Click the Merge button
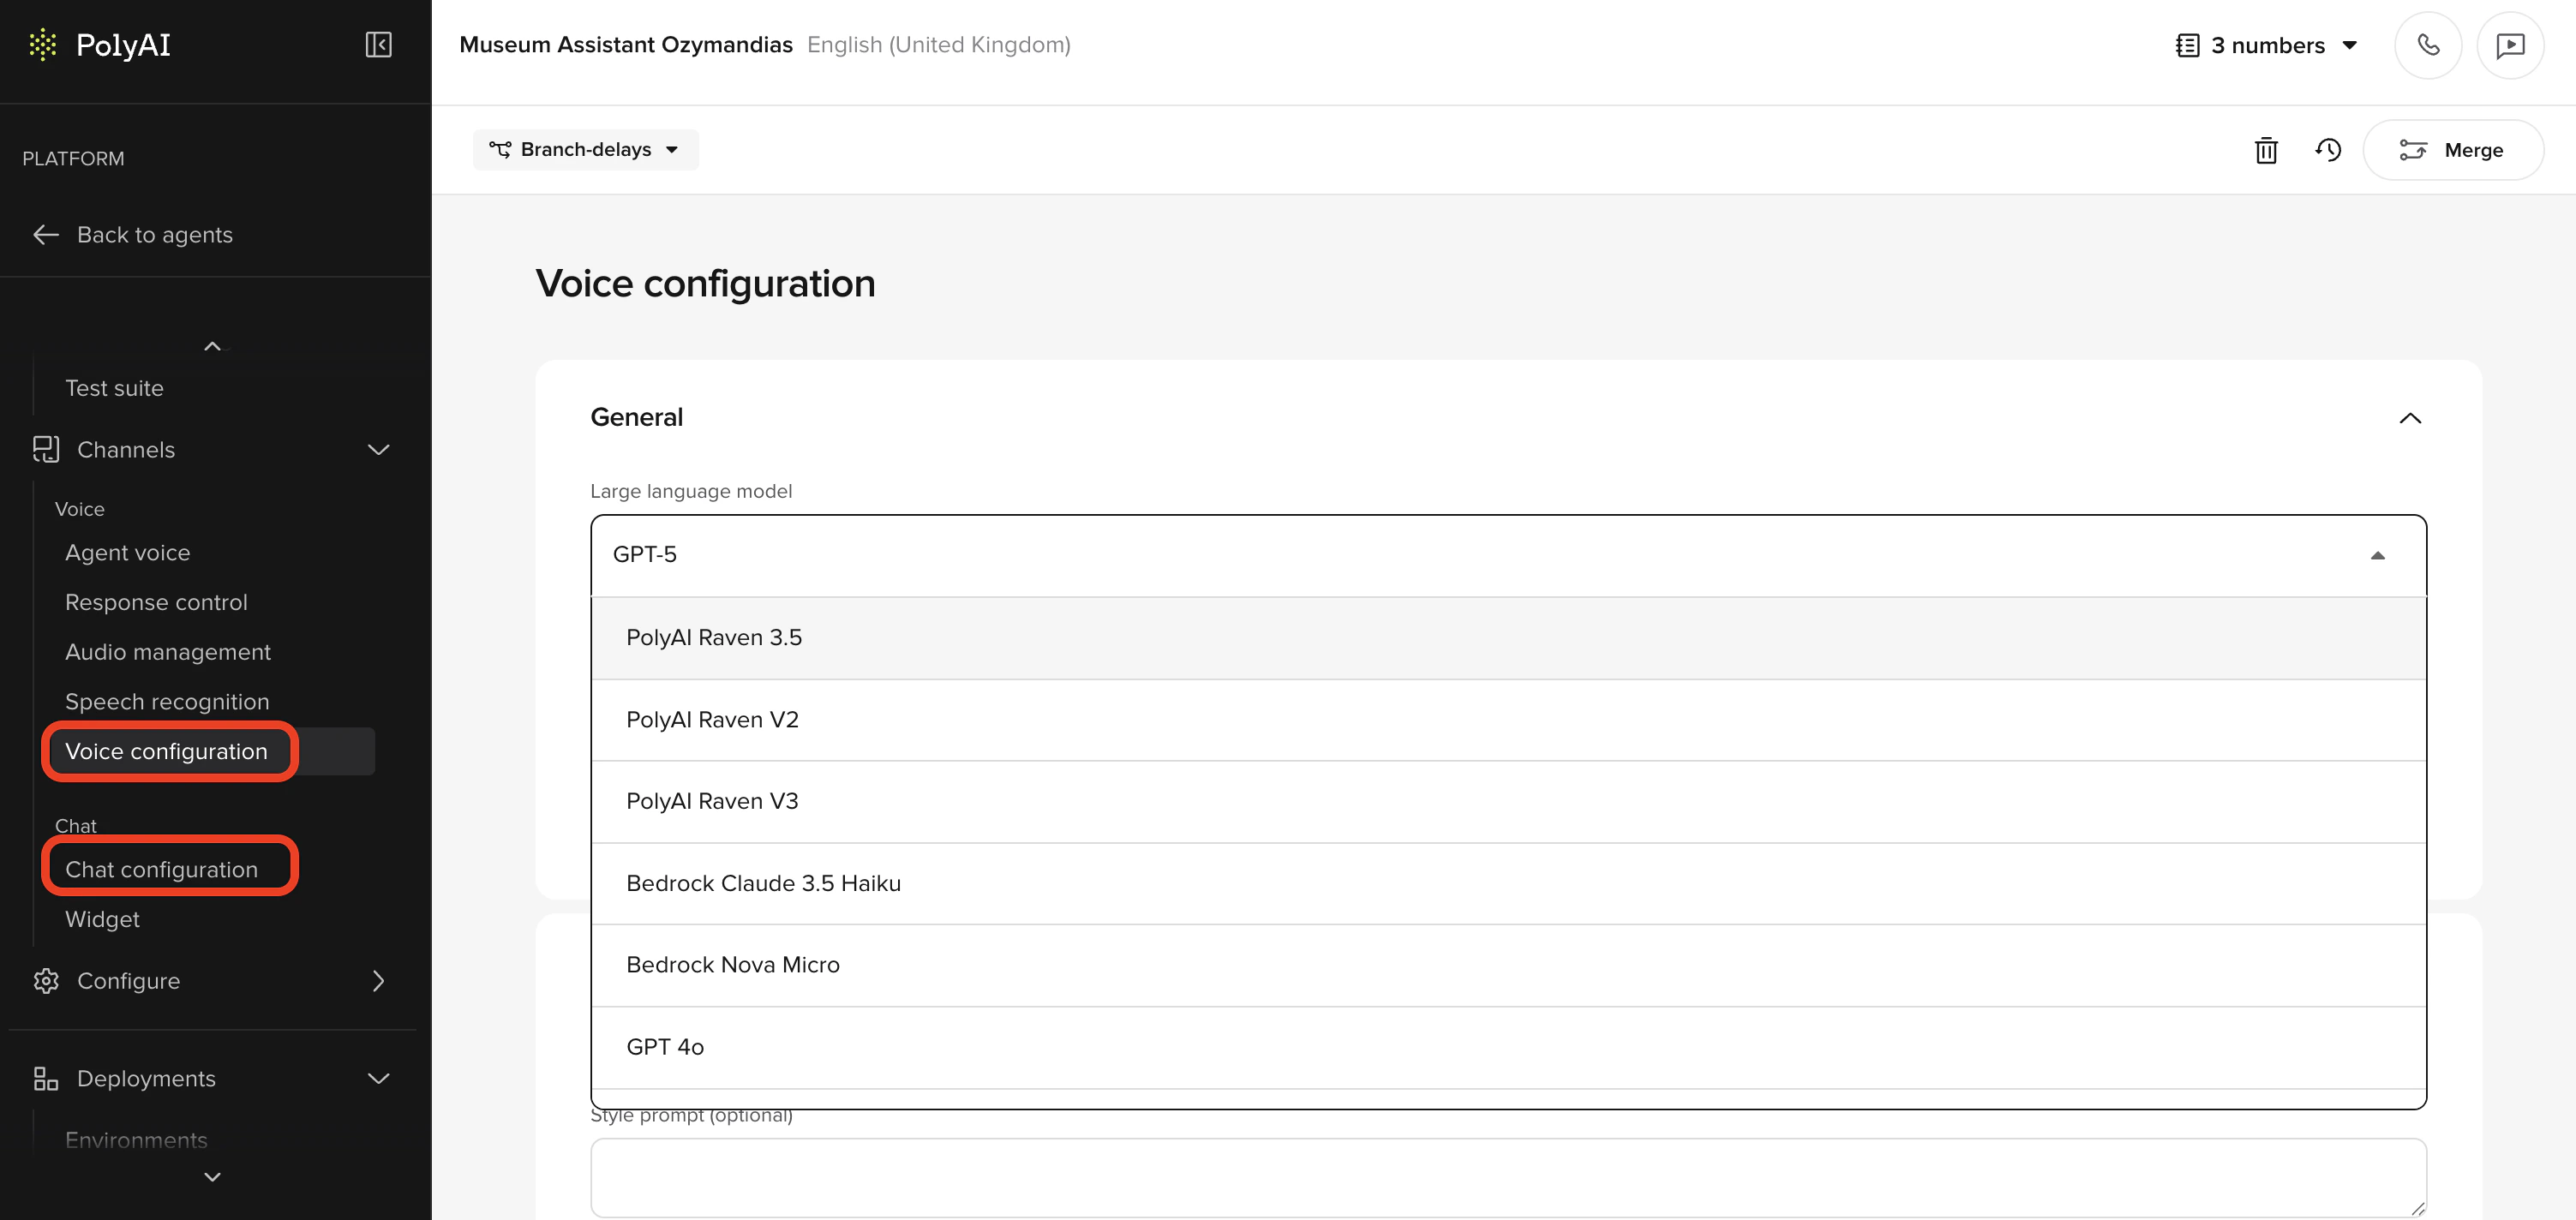This screenshot has height=1220, width=2576. pos(2452,150)
